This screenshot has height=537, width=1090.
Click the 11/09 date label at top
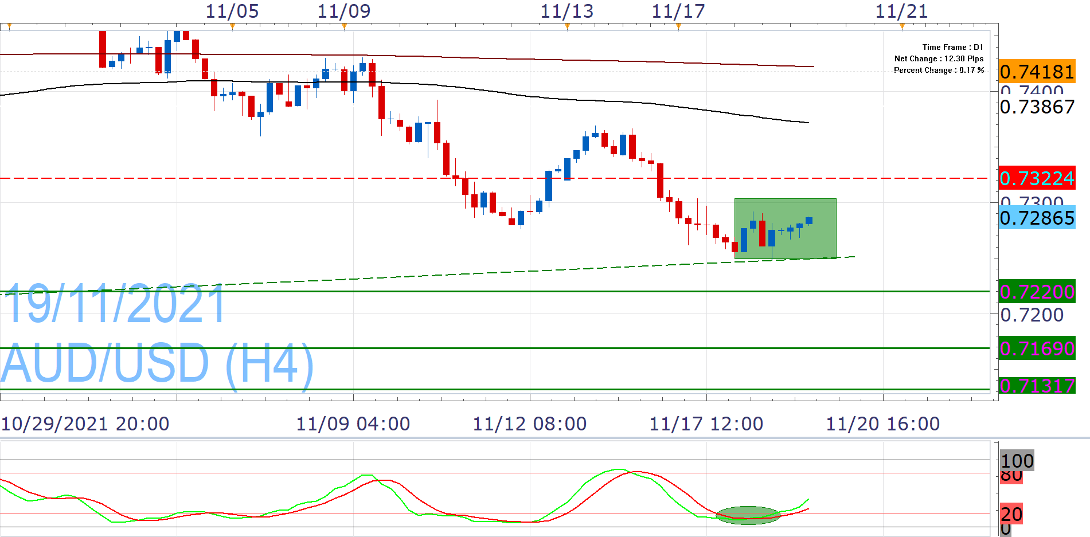(344, 11)
